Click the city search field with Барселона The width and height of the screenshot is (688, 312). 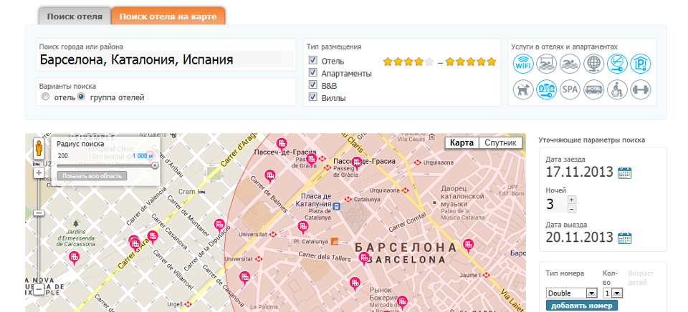coord(166,59)
